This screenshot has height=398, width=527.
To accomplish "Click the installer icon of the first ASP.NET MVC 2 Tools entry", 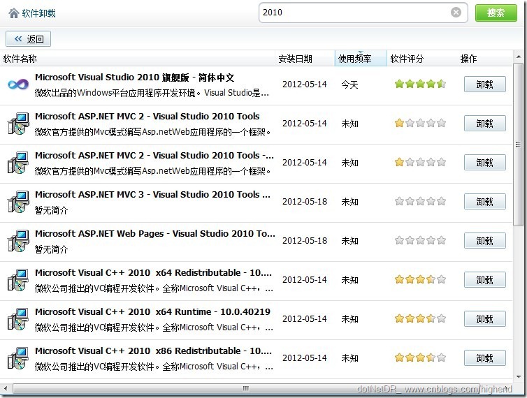I will 18,124.
